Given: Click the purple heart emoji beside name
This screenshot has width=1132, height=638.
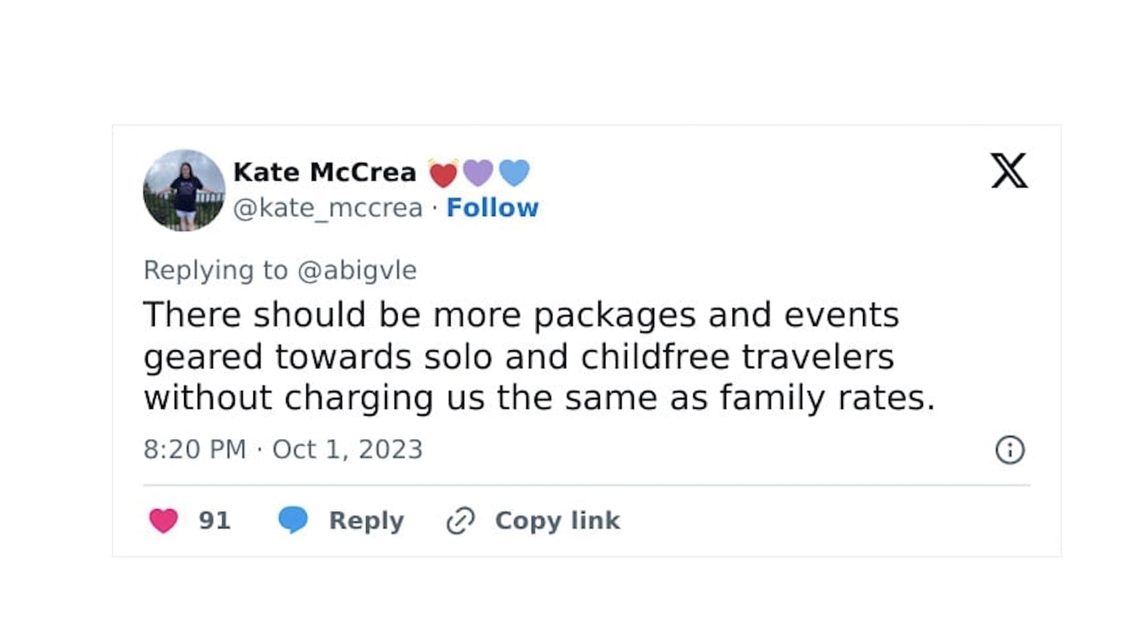Looking at the screenshot, I should 478,172.
